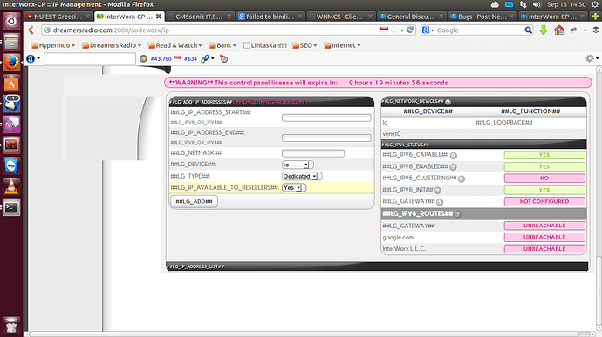The height and width of the screenshot is (337, 602).
Task: Add a new tab with green plus
Action: click(595, 17)
